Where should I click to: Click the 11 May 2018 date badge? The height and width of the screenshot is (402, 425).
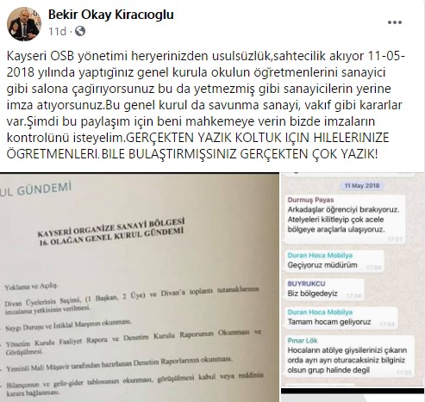point(362,186)
